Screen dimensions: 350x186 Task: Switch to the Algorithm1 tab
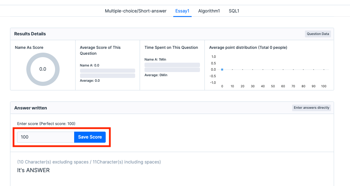[209, 11]
